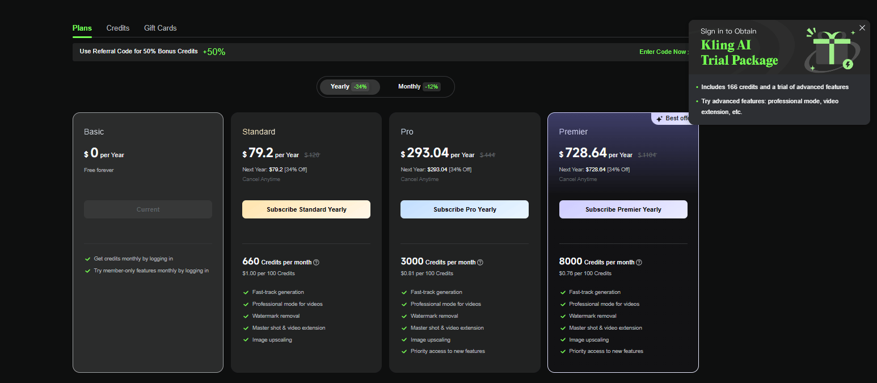The width and height of the screenshot is (877, 383).
Task: Click the struck-through $444 original price
Action: pyautogui.click(x=487, y=155)
